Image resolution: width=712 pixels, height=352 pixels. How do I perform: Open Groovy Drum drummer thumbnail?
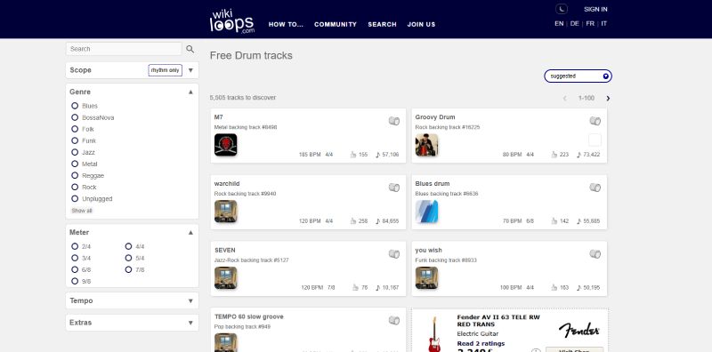point(426,145)
